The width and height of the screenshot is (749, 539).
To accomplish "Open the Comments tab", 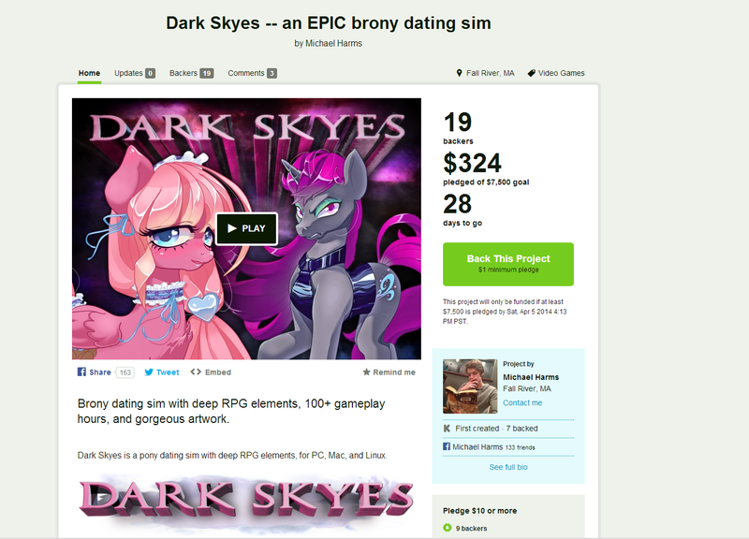I will point(252,73).
